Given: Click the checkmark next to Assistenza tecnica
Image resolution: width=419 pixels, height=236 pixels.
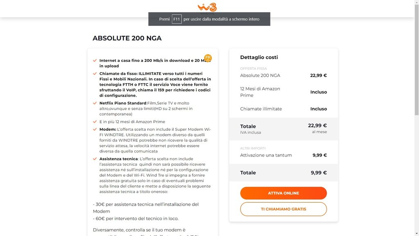Looking at the screenshot, I should (95, 159).
